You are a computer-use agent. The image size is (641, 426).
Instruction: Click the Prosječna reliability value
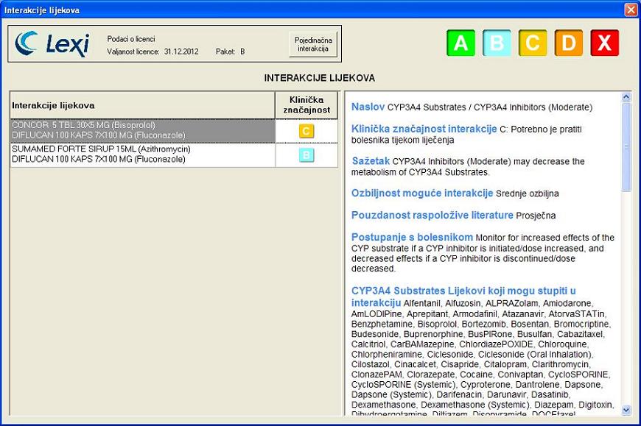coord(536,216)
